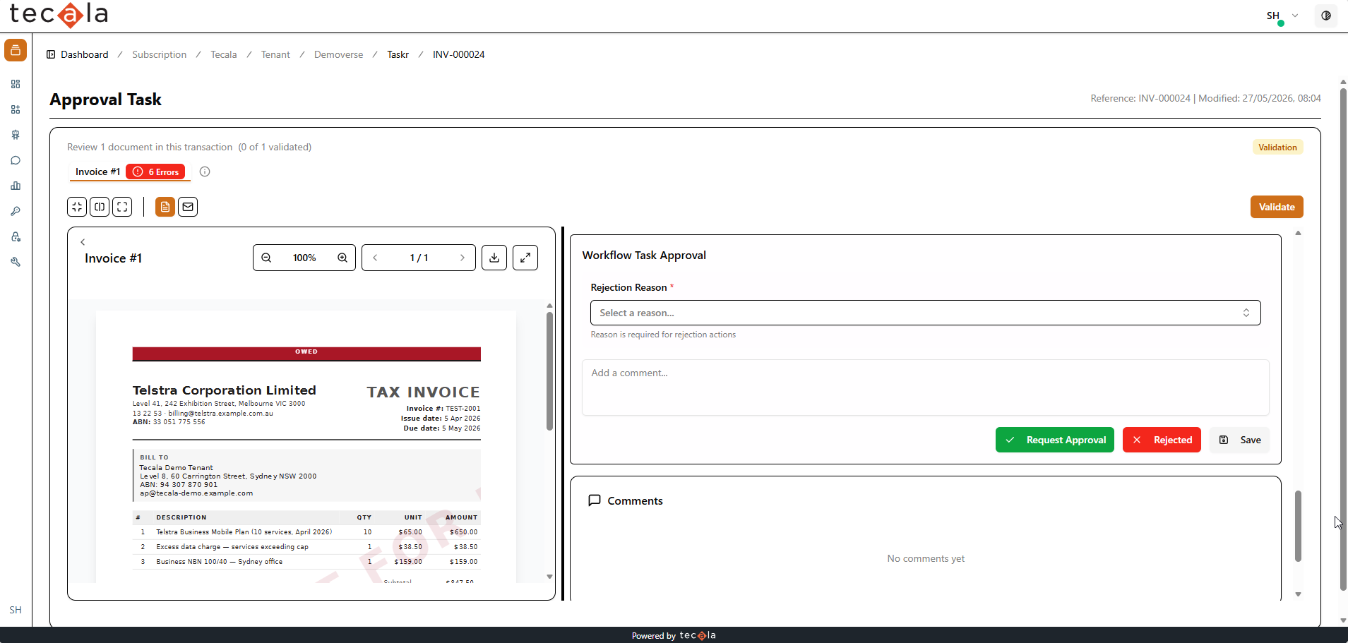Click the 6 Errors badge
Screen dimensions: 1348x643
(x=156, y=172)
